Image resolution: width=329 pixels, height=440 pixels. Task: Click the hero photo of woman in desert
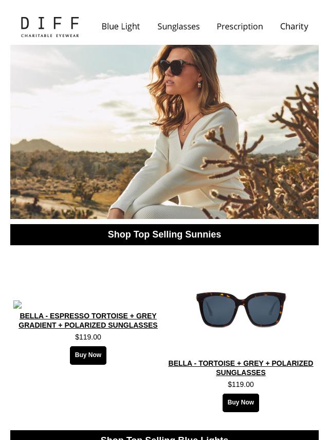click(x=164, y=131)
